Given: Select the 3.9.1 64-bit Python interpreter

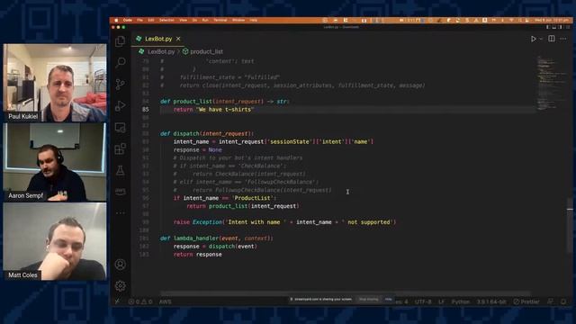Looking at the screenshot, I should click(491, 301).
